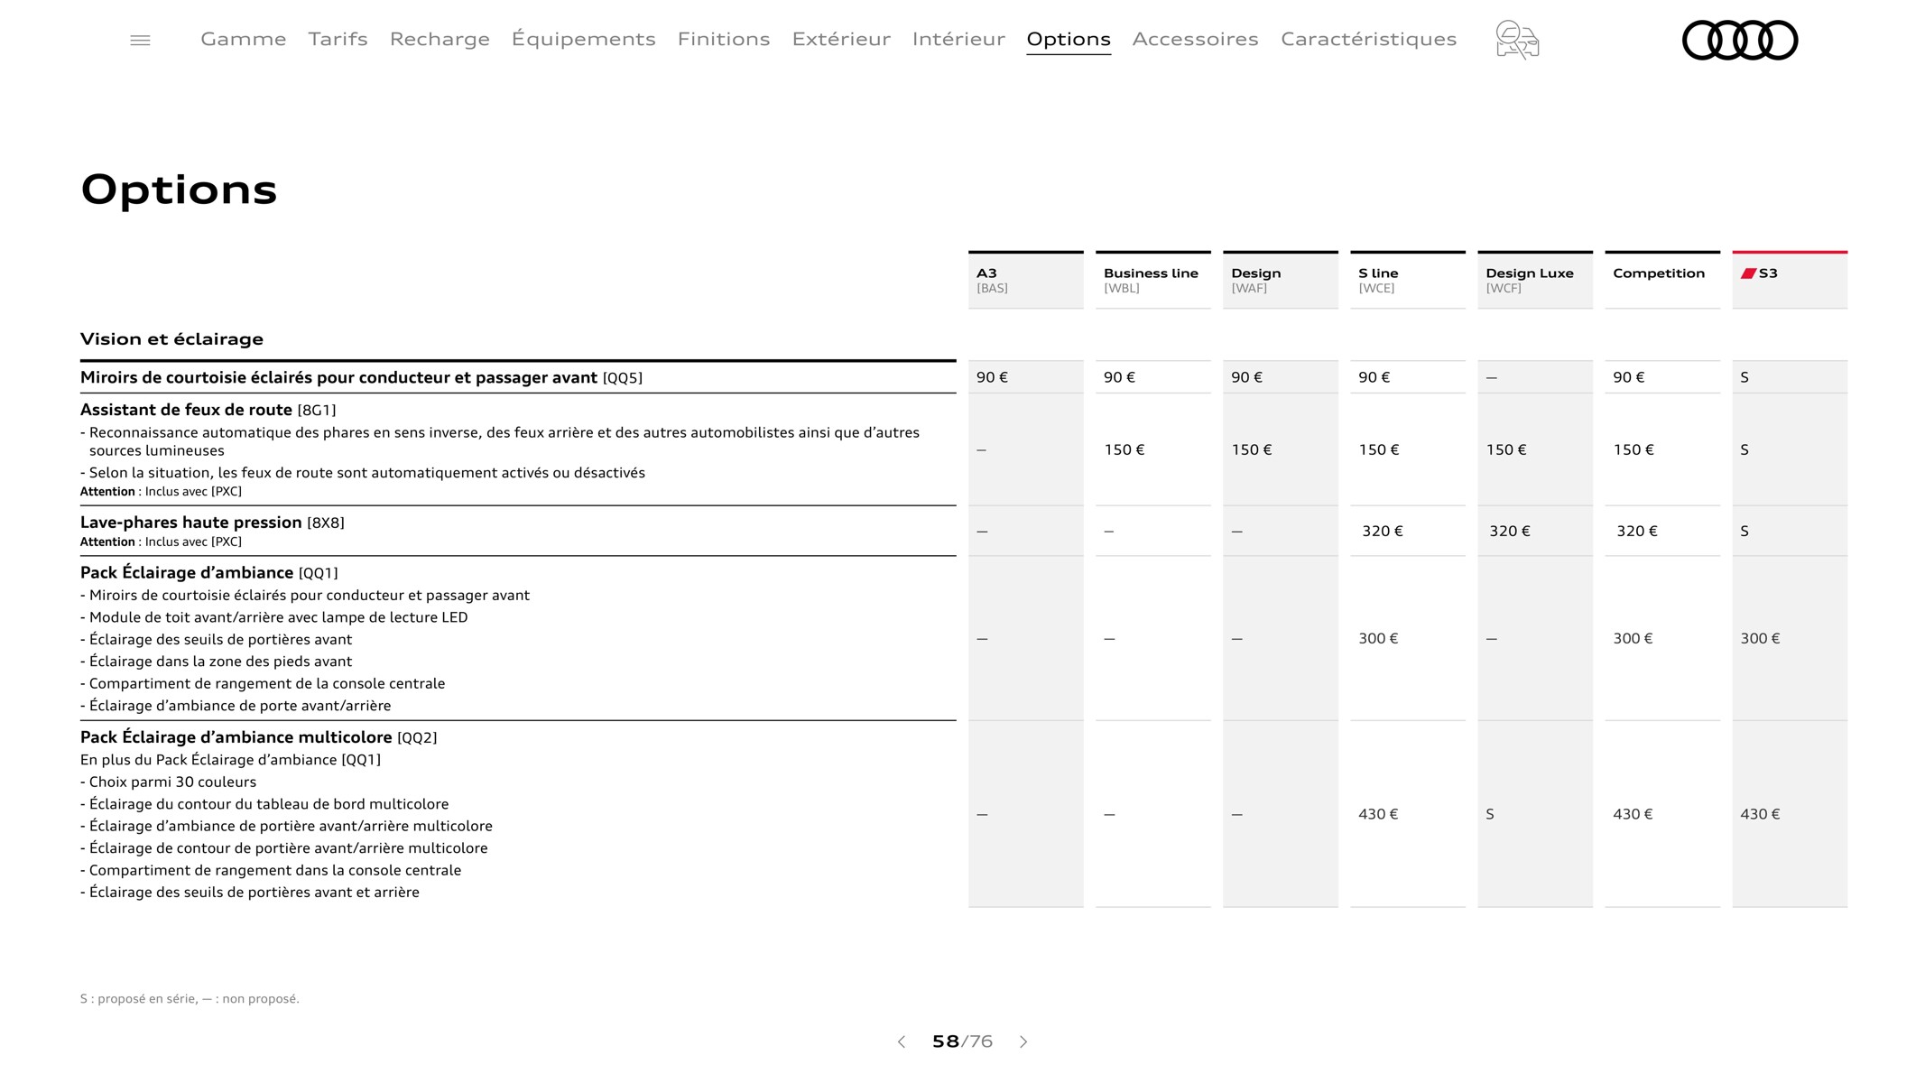The height and width of the screenshot is (1083, 1925).
Task: Select the Extérieur tab
Action: (841, 39)
